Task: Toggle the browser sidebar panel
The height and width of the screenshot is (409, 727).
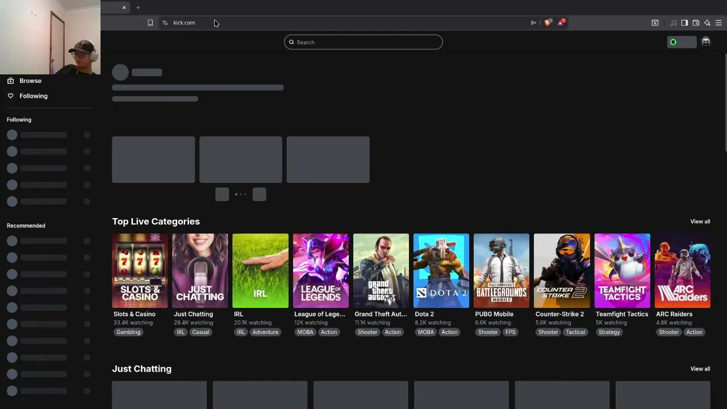Action: (x=684, y=23)
